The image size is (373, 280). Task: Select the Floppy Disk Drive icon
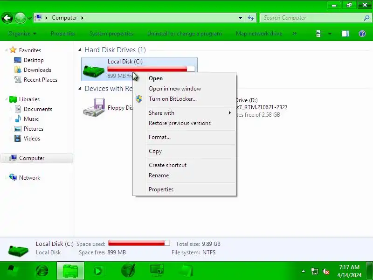tap(94, 107)
